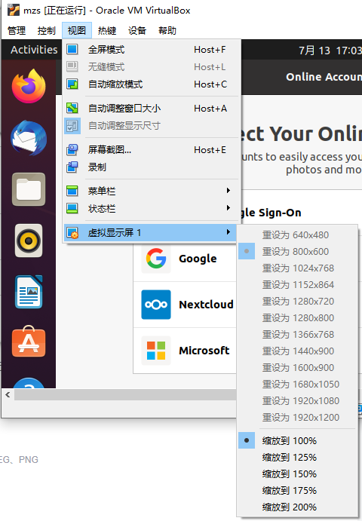The height and width of the screenshot is (521, 362).
Task: Open the Files manager in the dock
Action: [29, 189]
